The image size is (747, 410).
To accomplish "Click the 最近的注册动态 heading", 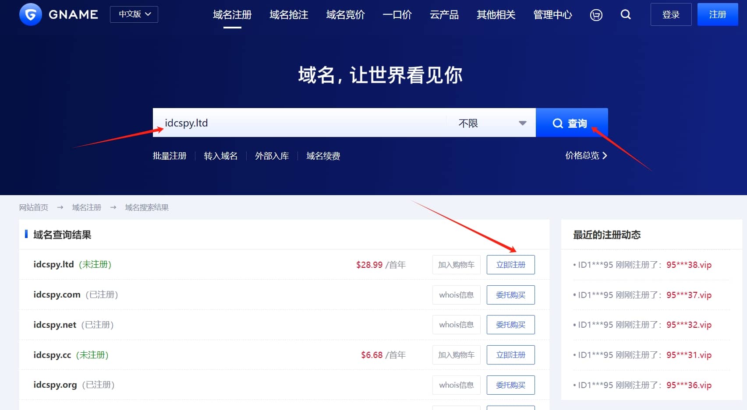I will [607, 235].
